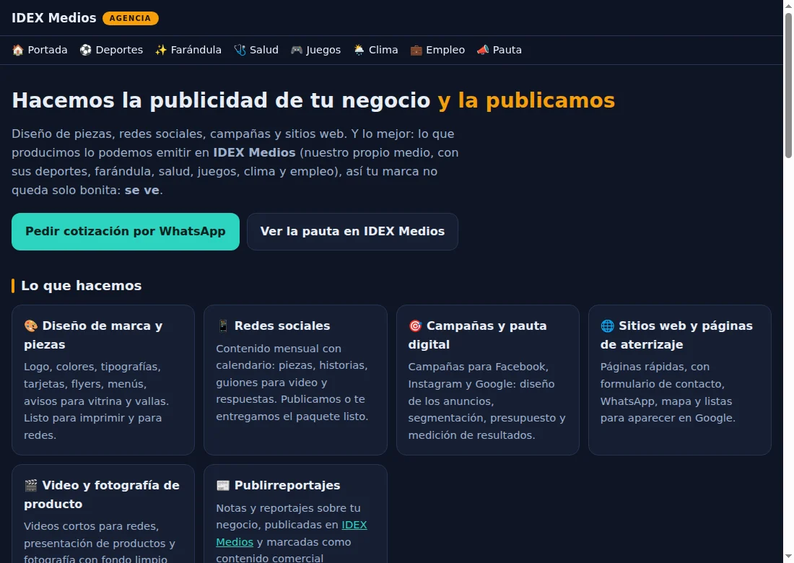Click the stethoscope icon beside Salud
This screenshot has height=563, width=794.
(240, 50)
